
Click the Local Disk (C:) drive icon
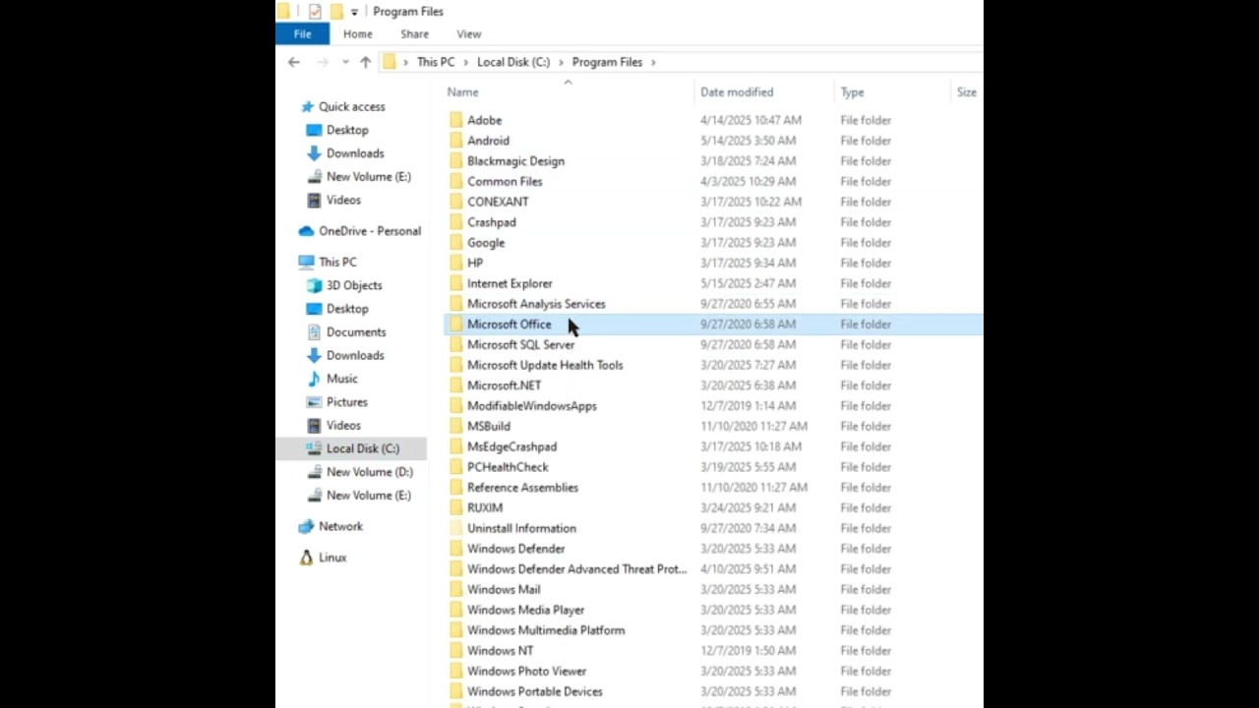314,448
